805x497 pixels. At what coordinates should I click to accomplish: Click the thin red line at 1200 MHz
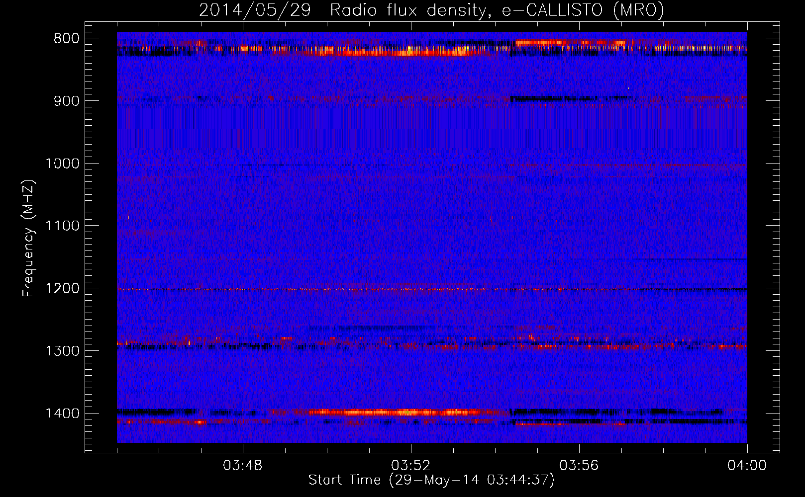(432, 289)
